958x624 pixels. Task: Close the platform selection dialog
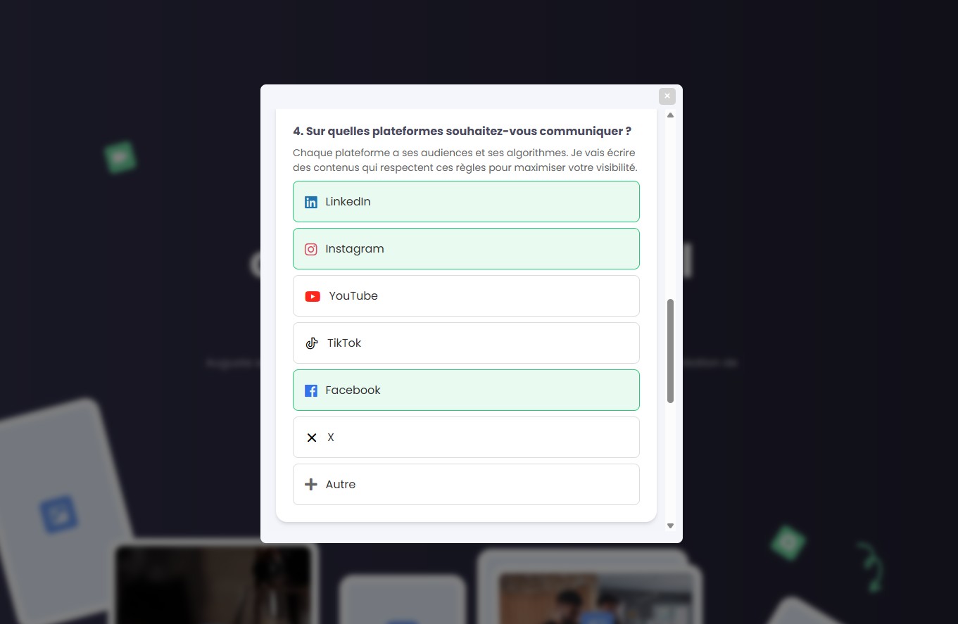[667, 96]
